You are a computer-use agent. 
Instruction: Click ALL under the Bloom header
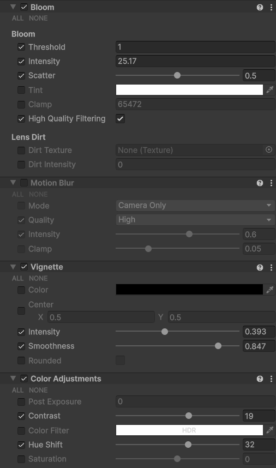(17, 18)
